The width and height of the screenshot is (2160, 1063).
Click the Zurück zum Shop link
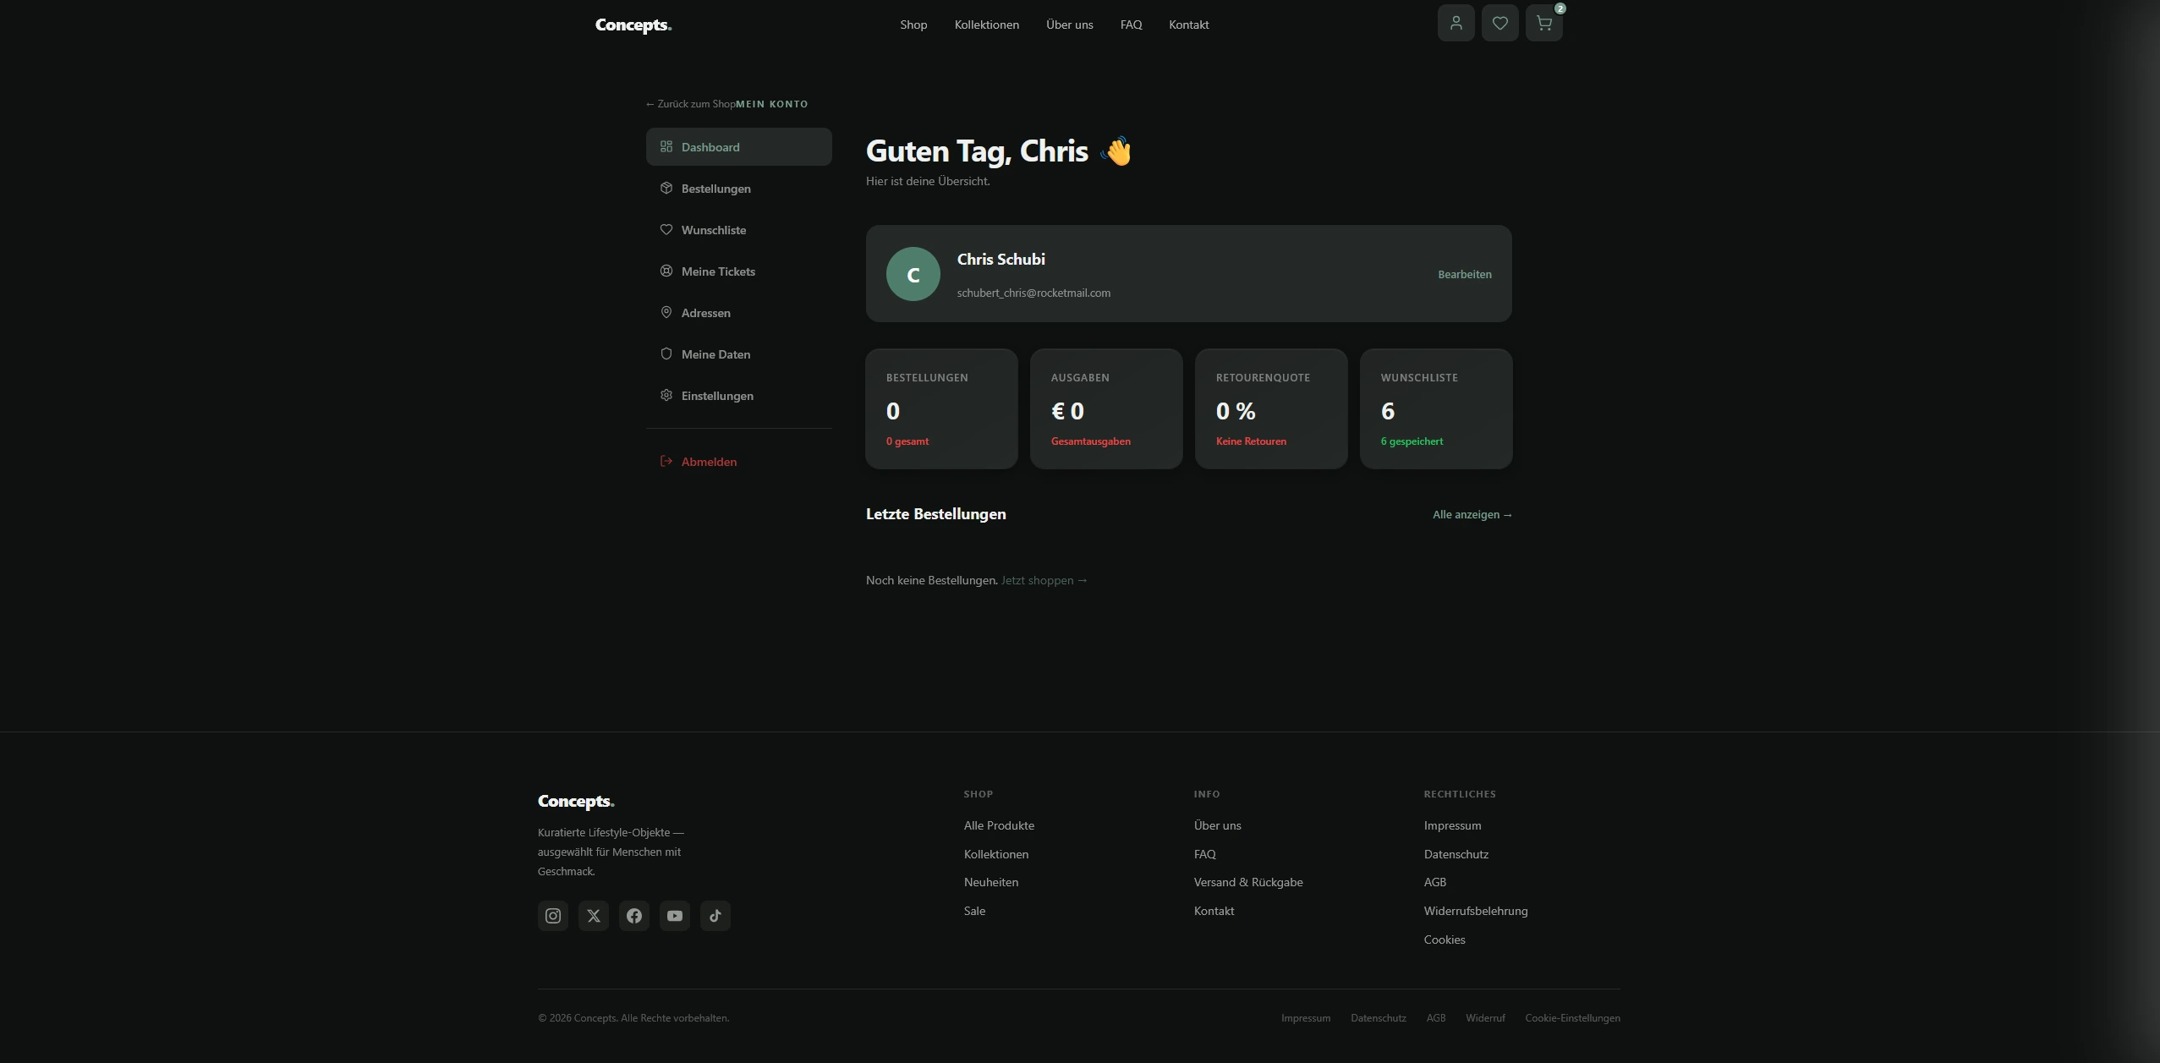tap(691, 104)
